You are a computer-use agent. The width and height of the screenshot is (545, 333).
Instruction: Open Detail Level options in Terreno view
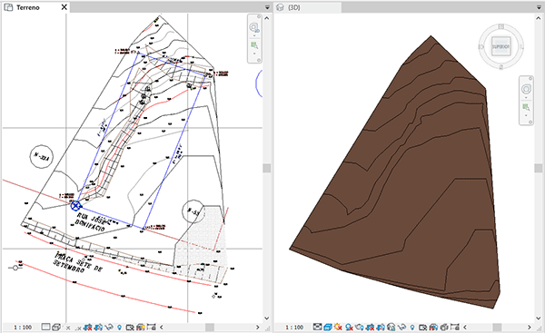pos(45,327)
